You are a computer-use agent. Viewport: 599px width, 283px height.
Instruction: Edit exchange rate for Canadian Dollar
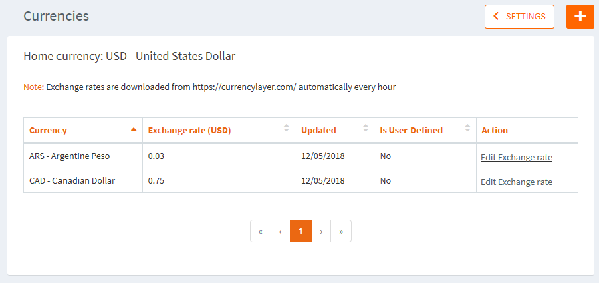tap(516, 182)
